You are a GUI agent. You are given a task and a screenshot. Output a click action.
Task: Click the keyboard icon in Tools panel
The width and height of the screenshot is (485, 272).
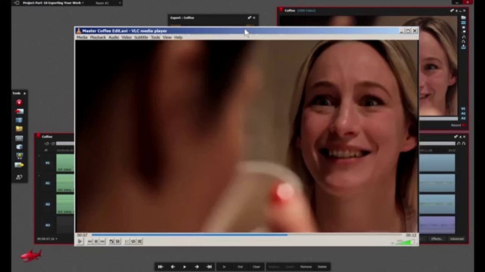pos(19,138)
